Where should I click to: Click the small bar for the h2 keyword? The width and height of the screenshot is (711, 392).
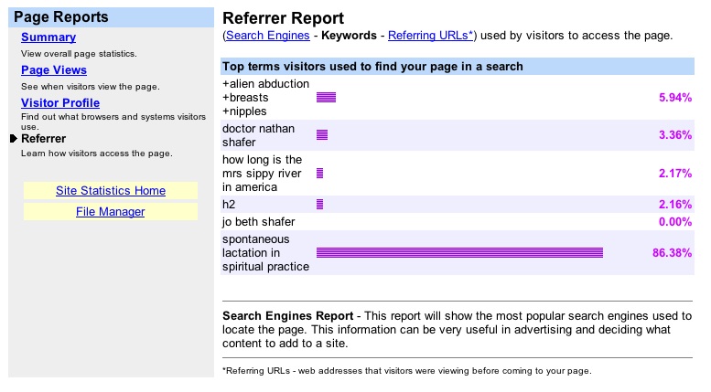(319, 204)
